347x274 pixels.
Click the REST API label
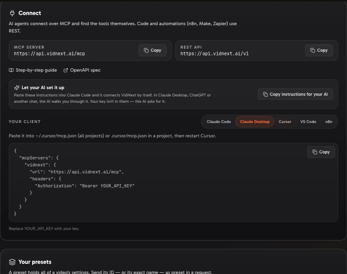[191, 47]
